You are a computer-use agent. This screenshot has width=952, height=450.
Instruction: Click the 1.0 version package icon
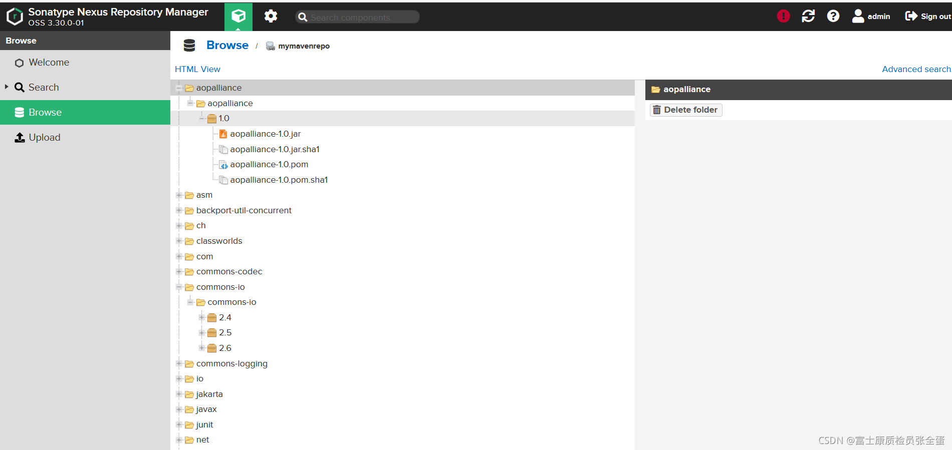click(x=212, y=119)
